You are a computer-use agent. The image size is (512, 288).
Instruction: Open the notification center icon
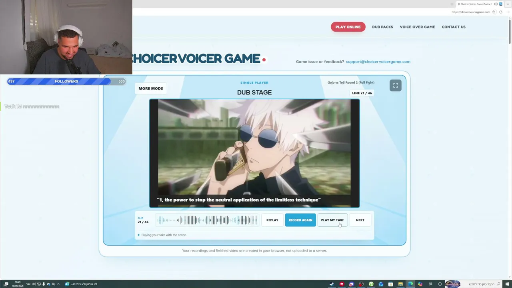pyautogui.click(x=6, y=284)
